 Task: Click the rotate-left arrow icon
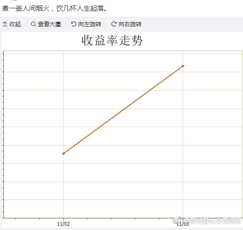point(74,24)
